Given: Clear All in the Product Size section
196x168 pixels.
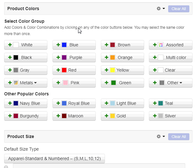Looking at the screenshot, I should pos(179,137).
